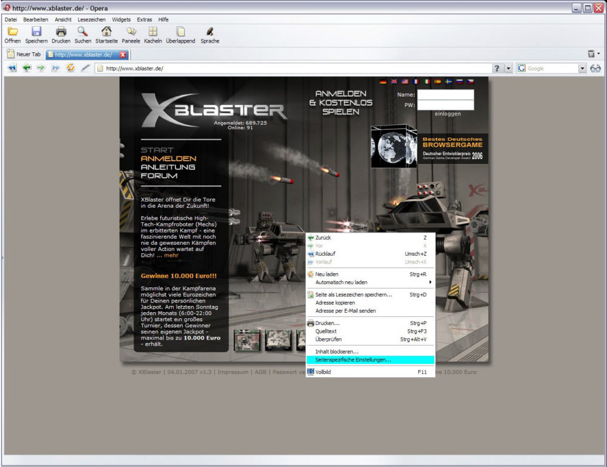Screen dimensions: 607x467
Task: Click the Drucken printer toolbar icon
Action: [61, 32]
